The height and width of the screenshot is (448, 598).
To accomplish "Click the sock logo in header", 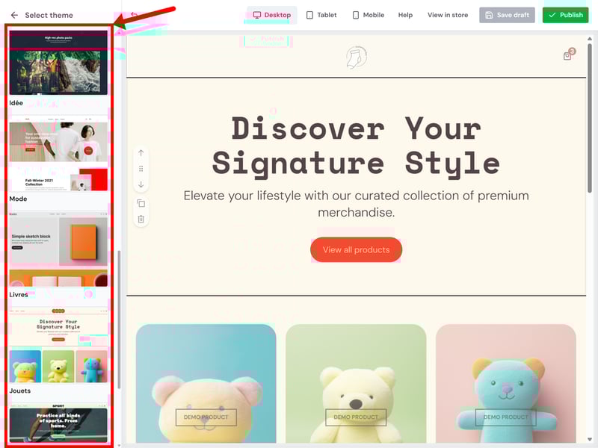I will click(357, 57).
